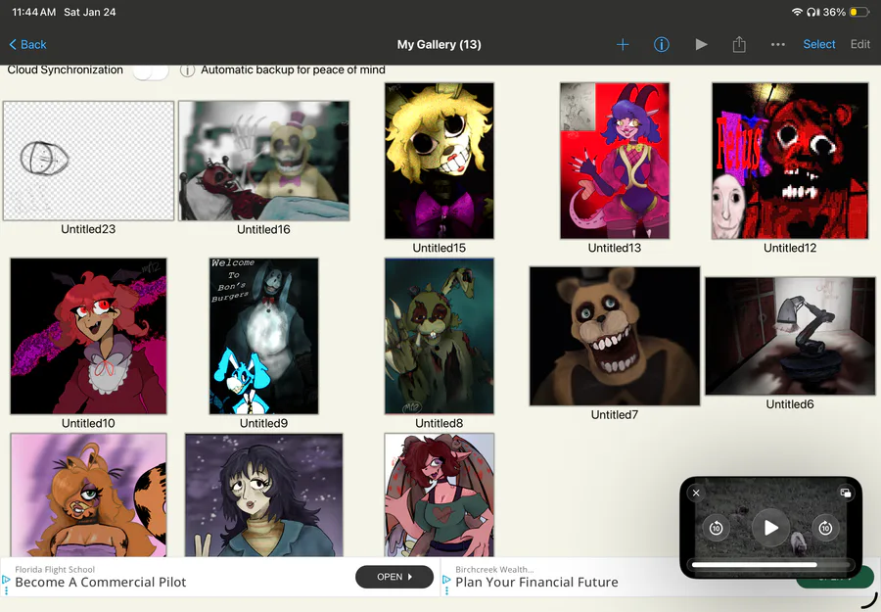Open the Untitled9 artwork thumbnail
This screenshot has width=881, height=612.
(x=263, y=336)
